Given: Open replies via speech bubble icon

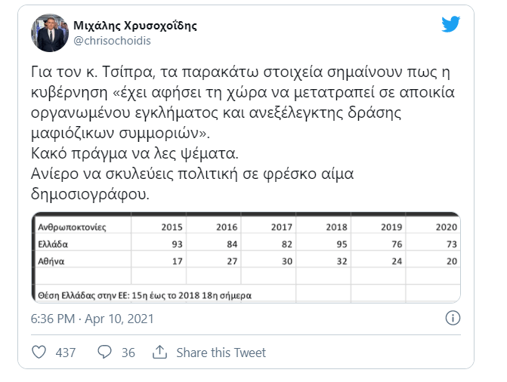Looking at the screenshot, I should coord(104,353).
